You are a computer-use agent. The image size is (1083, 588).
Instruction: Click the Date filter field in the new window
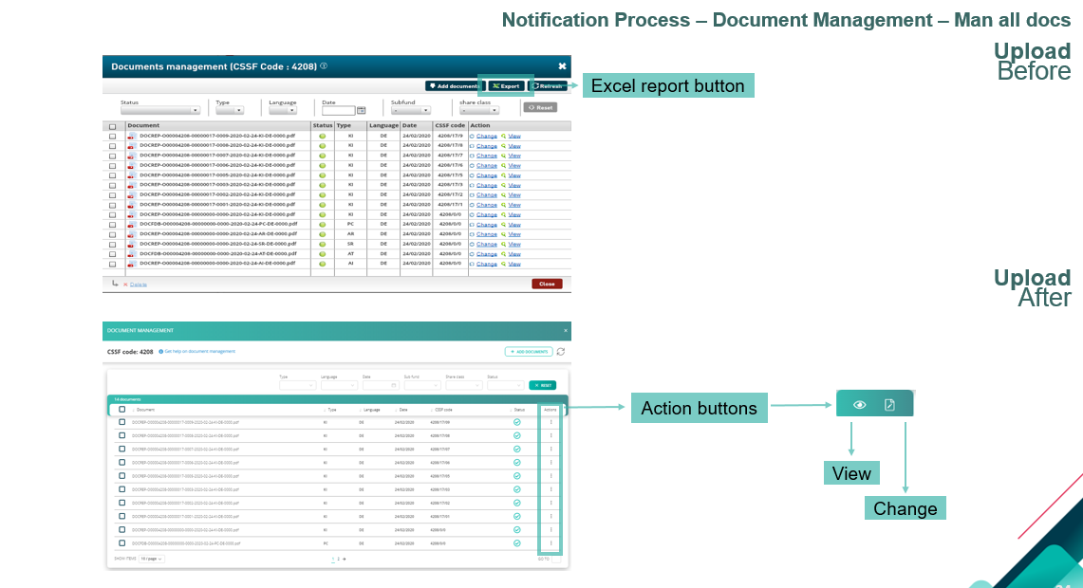pos(380,385)
